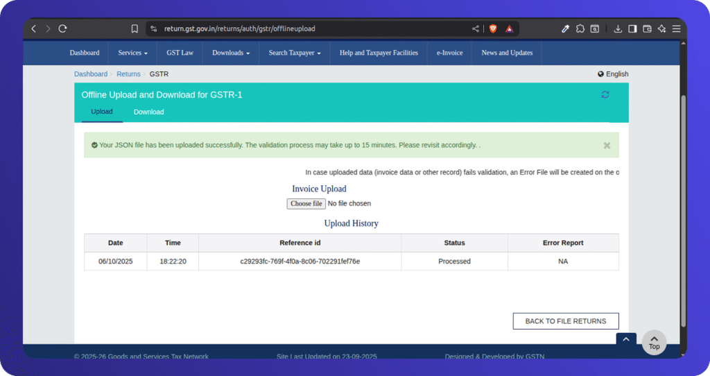This screenshot has width=710, height=376.
Task: Click the Time column header
Action: click(x=173, y=243)
